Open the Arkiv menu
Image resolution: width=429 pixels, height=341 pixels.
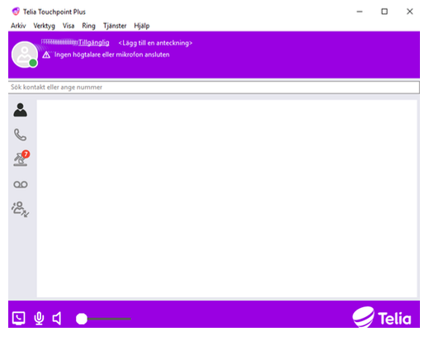pyautogui.click(x=18, y=26)
